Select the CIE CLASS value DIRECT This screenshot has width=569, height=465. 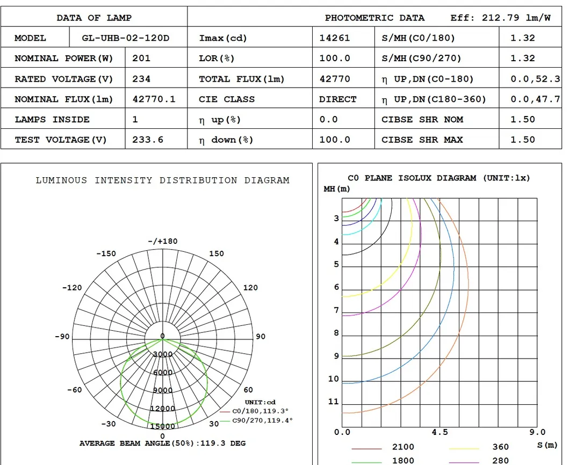coord(338,99)
